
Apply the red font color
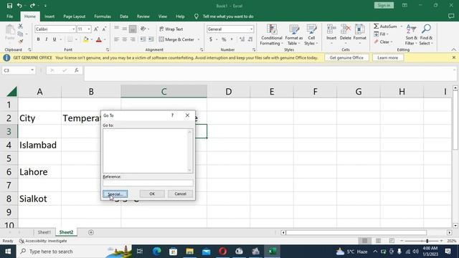tap(99, 39)
